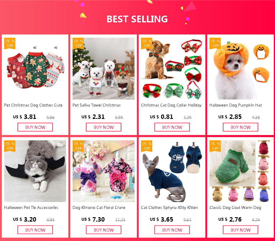Click BUY NOW for Halloween Dog Pumpkin Hat

point(240,127)
